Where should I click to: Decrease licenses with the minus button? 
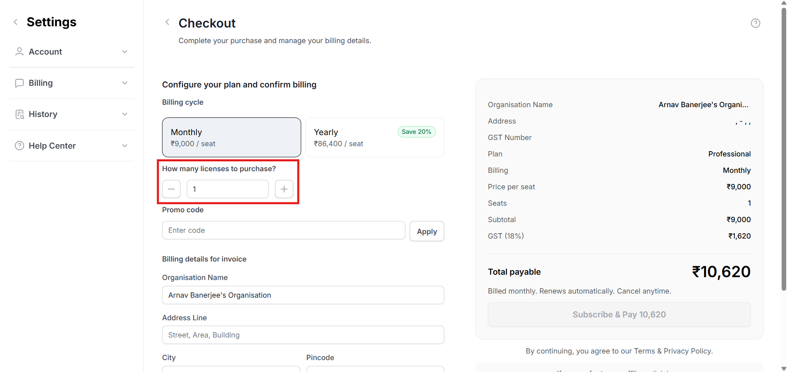[171, 189]
